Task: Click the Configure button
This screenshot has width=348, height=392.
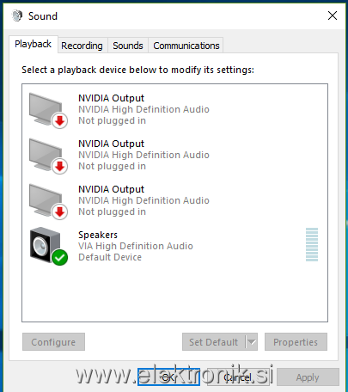Action: point(53,341)
